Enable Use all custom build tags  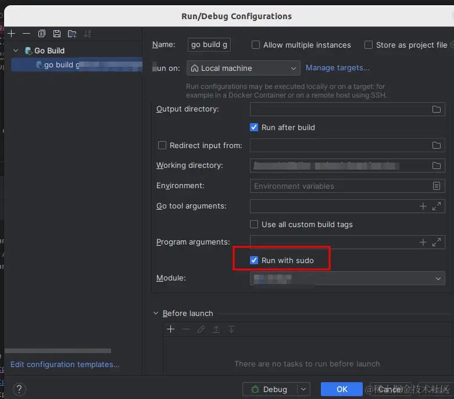[254, 224]
